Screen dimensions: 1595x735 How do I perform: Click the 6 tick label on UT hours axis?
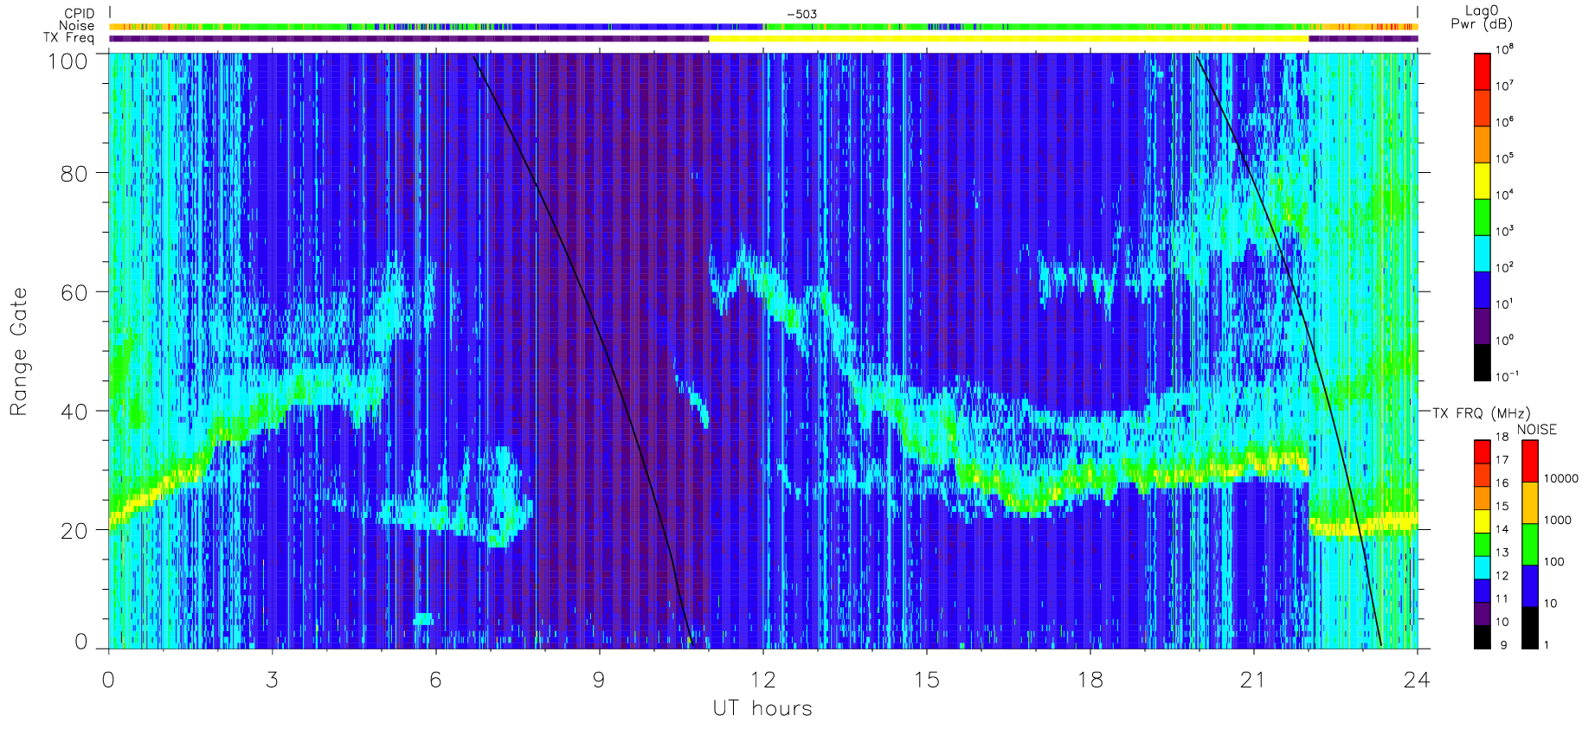(x=435, y=680)
